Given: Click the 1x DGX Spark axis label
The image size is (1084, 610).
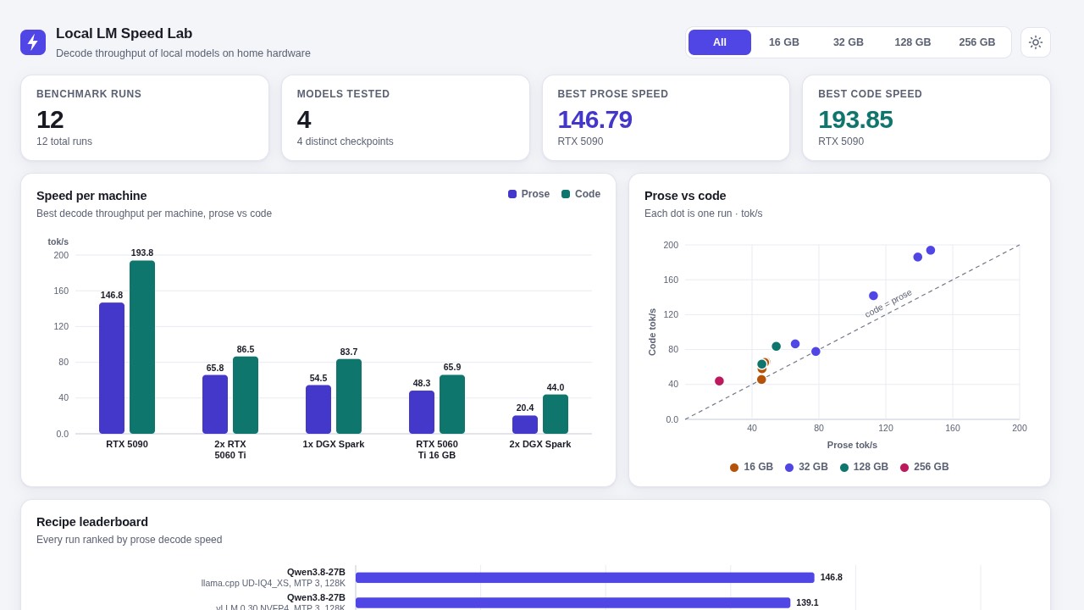Looking at the screenshot, I should [x=334, y=444].
